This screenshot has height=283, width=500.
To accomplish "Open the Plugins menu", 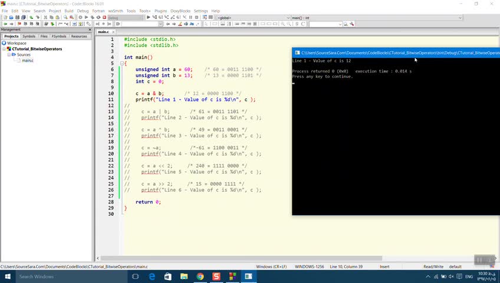I will [160, 11].
